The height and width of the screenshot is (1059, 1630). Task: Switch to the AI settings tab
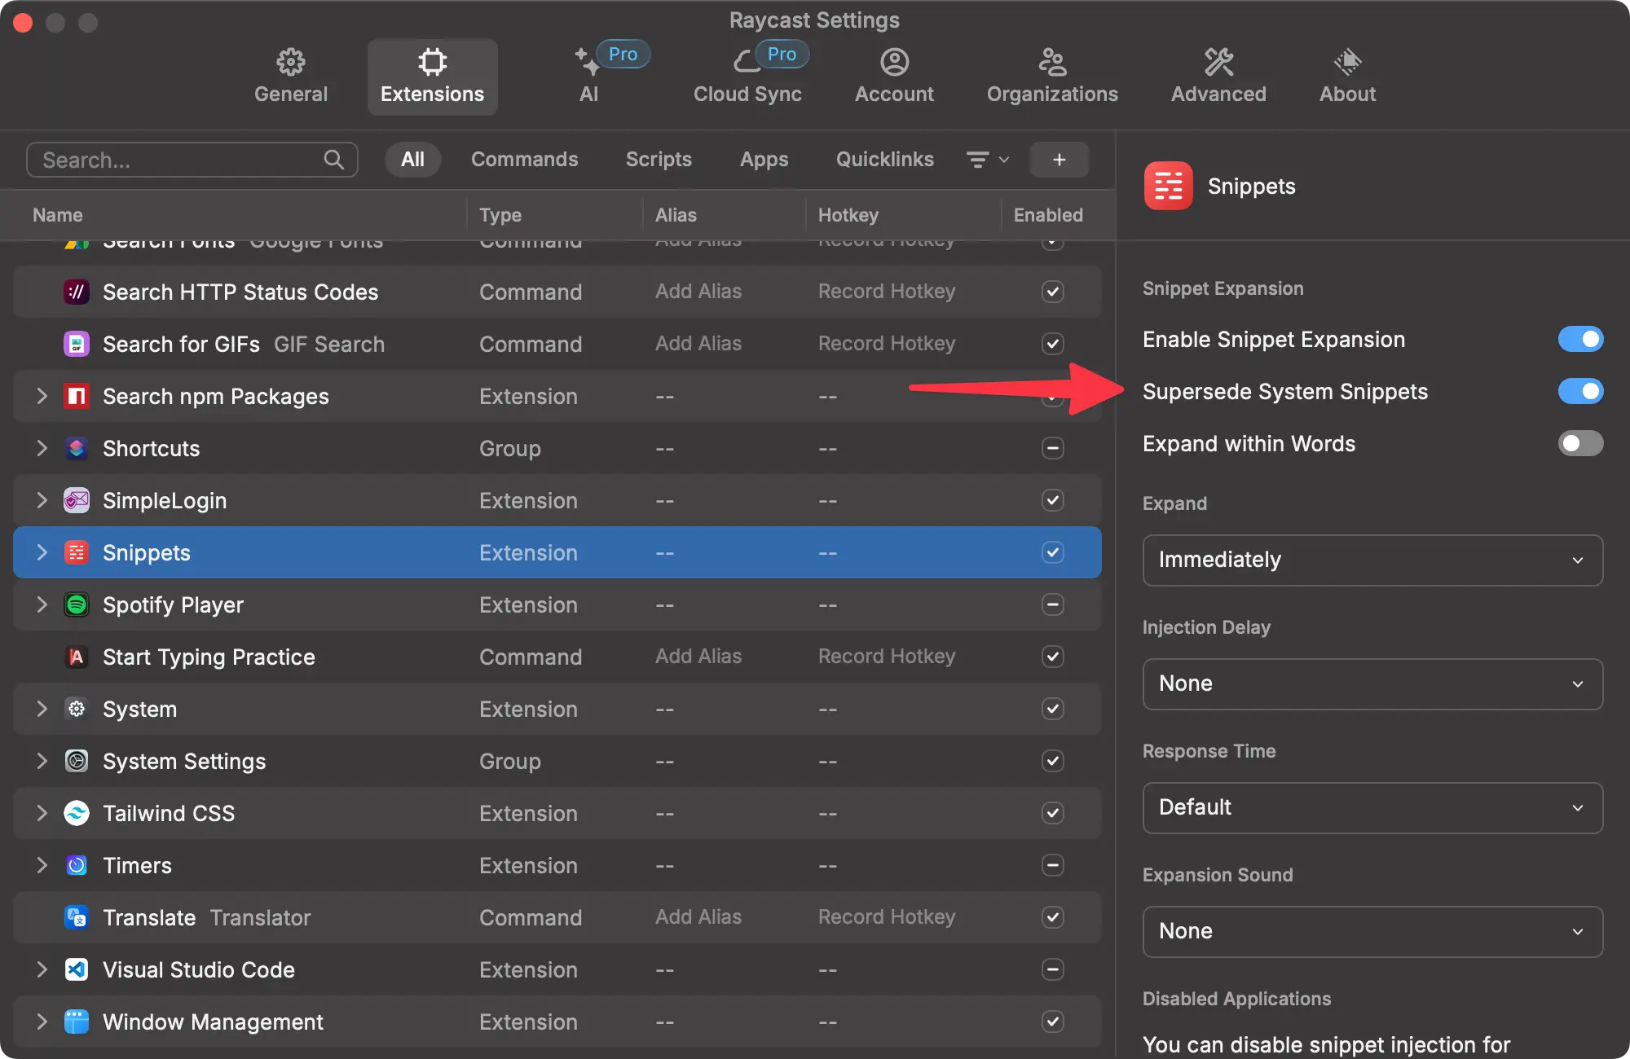pos(588,77)
